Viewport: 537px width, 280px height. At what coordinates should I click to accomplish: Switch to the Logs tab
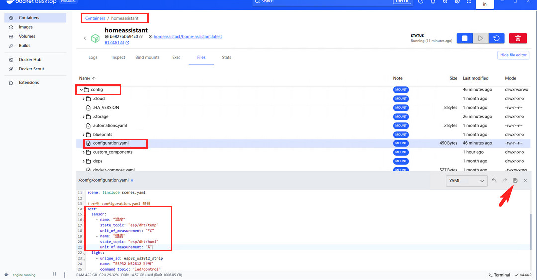[x=93, y=57]
